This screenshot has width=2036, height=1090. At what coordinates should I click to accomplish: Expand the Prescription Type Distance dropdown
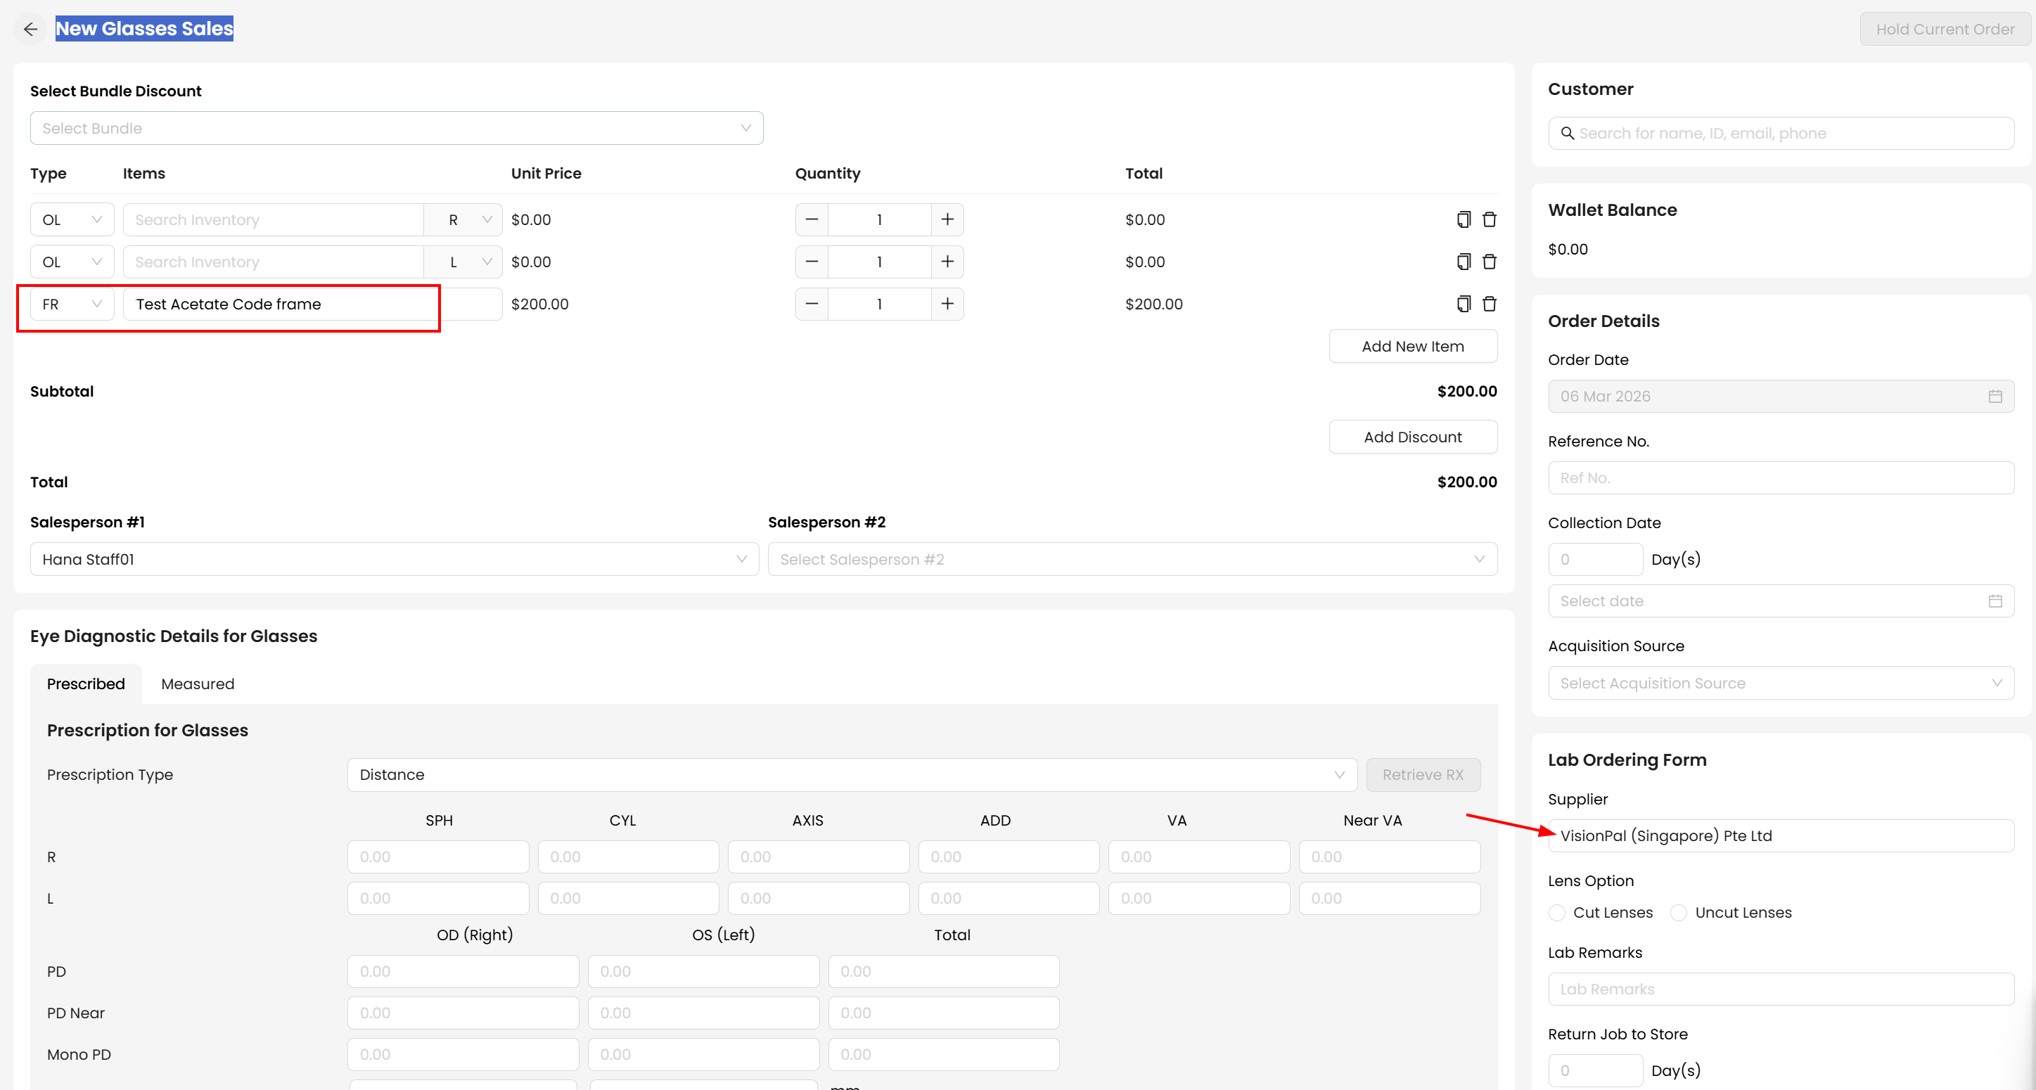[x=851, y=775]
